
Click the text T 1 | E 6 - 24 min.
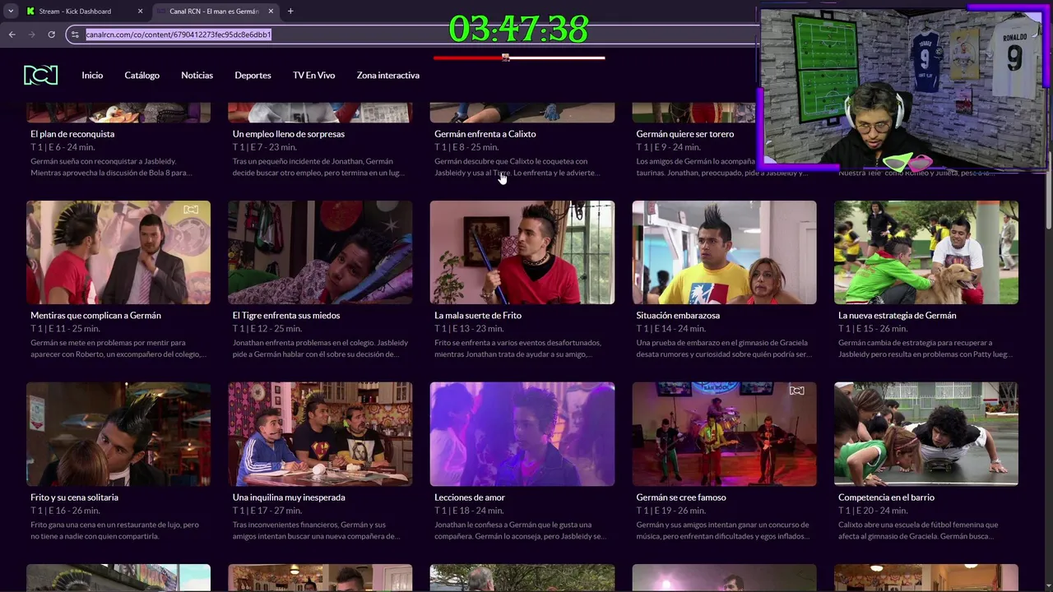63,147
